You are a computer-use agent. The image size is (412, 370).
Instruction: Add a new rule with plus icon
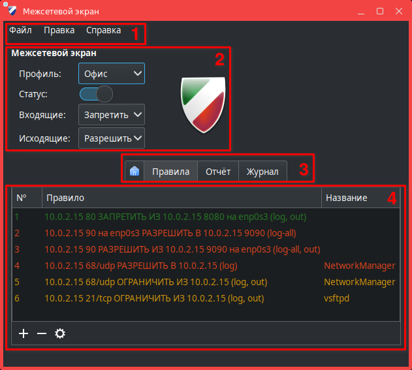click(24, 333)
